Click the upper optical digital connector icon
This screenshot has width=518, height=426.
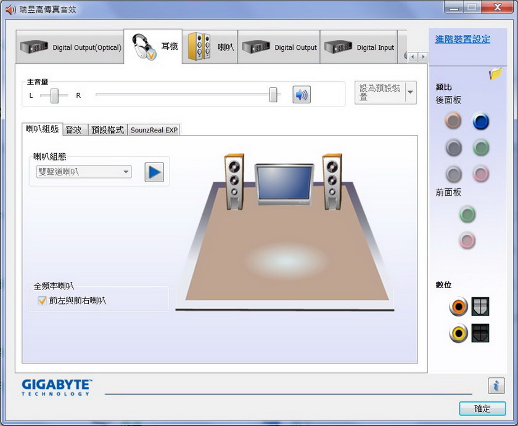(480, 307)
